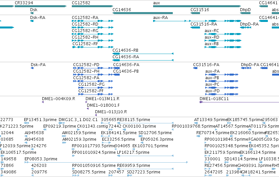Open the Dsk-RA transcript label
The width and height of the screenshot is (279, 177).
click(38, 18)
